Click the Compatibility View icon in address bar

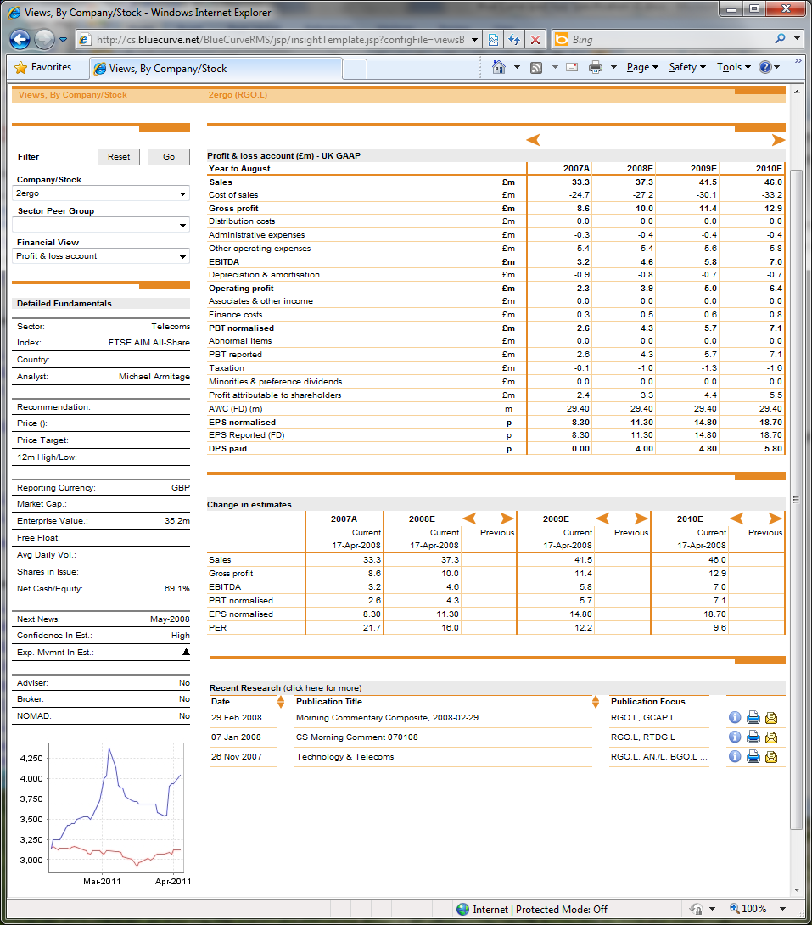click(x=493, y=40)
